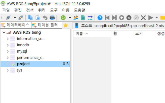The image size is (165, 103).
Task: Click the disconnect plug icon
Action: click(21, 18)
